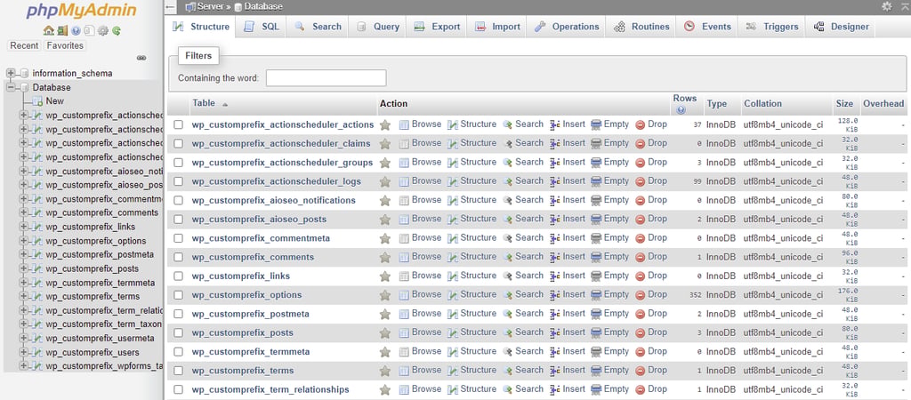Click the Recent tables button
This screenshot has height=400, width=911.
point(24,45)
